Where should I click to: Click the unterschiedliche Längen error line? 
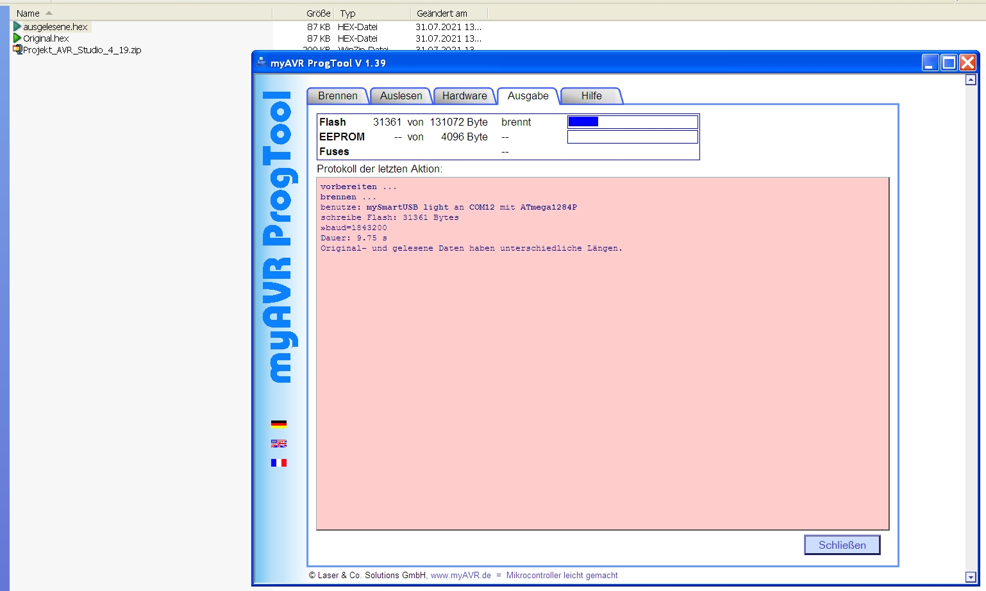(x=471, y=248)
